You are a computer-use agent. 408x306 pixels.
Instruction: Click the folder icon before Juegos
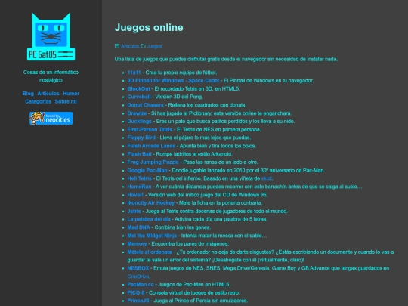click(x=143, y=46)
